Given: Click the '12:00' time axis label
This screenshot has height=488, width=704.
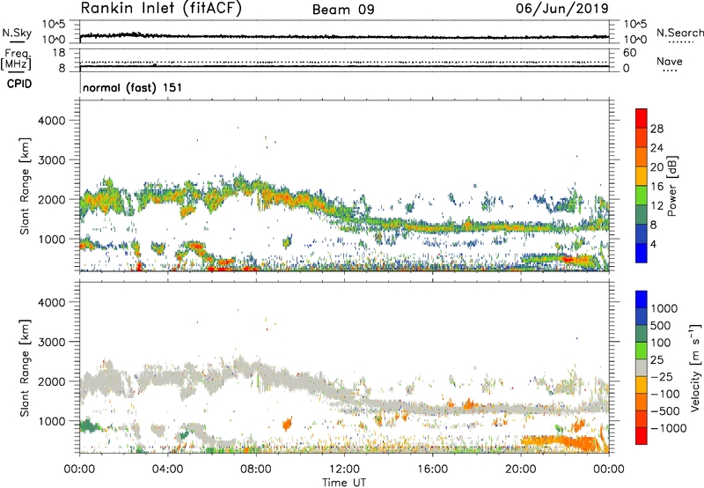Looking at the screenshot, I should point(344,470).
